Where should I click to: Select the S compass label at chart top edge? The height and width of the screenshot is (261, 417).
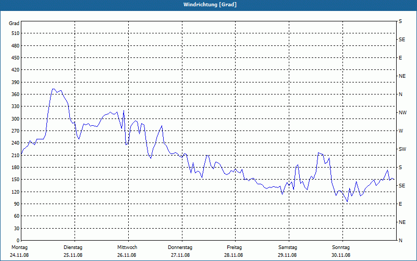(400, 21)
